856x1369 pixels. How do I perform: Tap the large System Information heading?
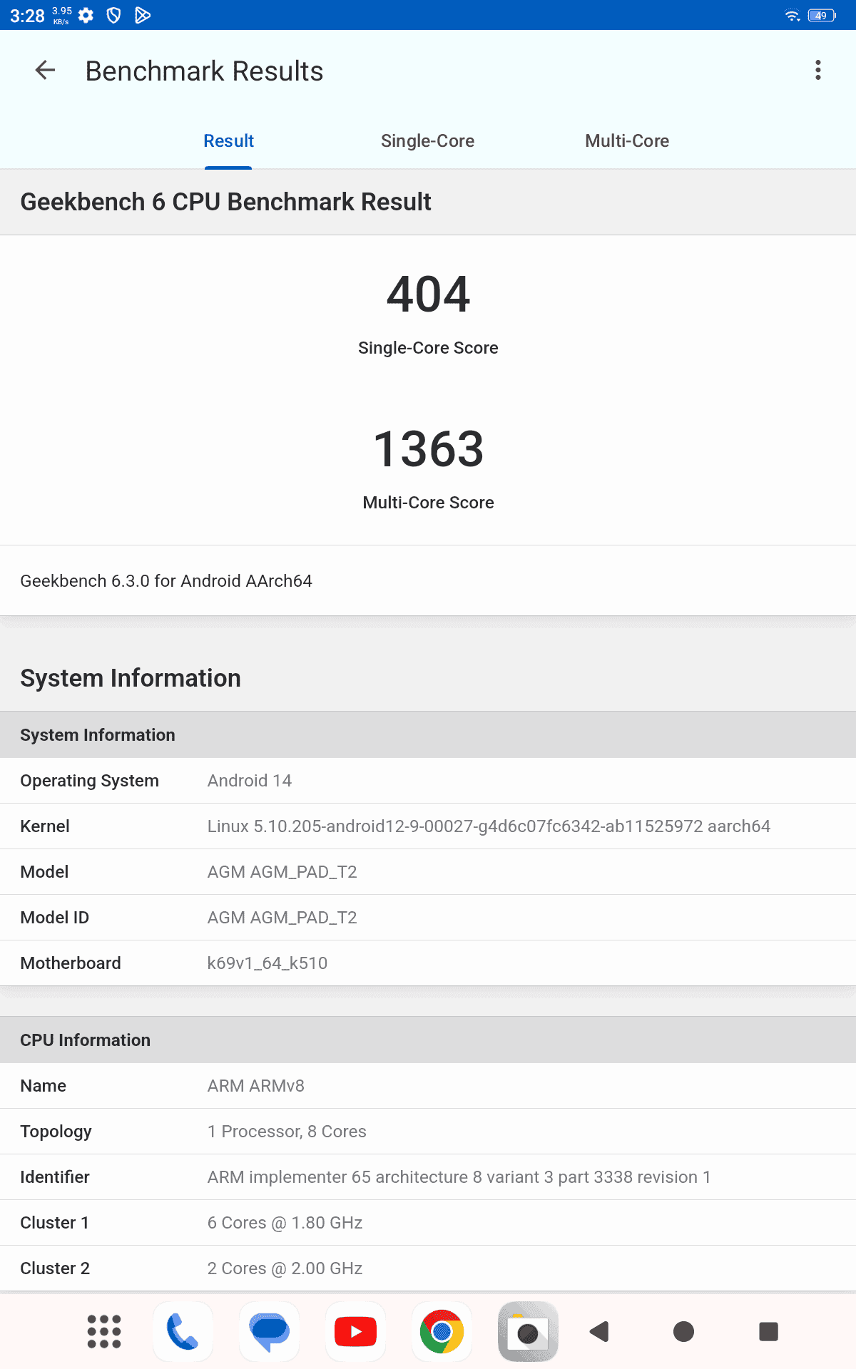(x=131, y=678)
